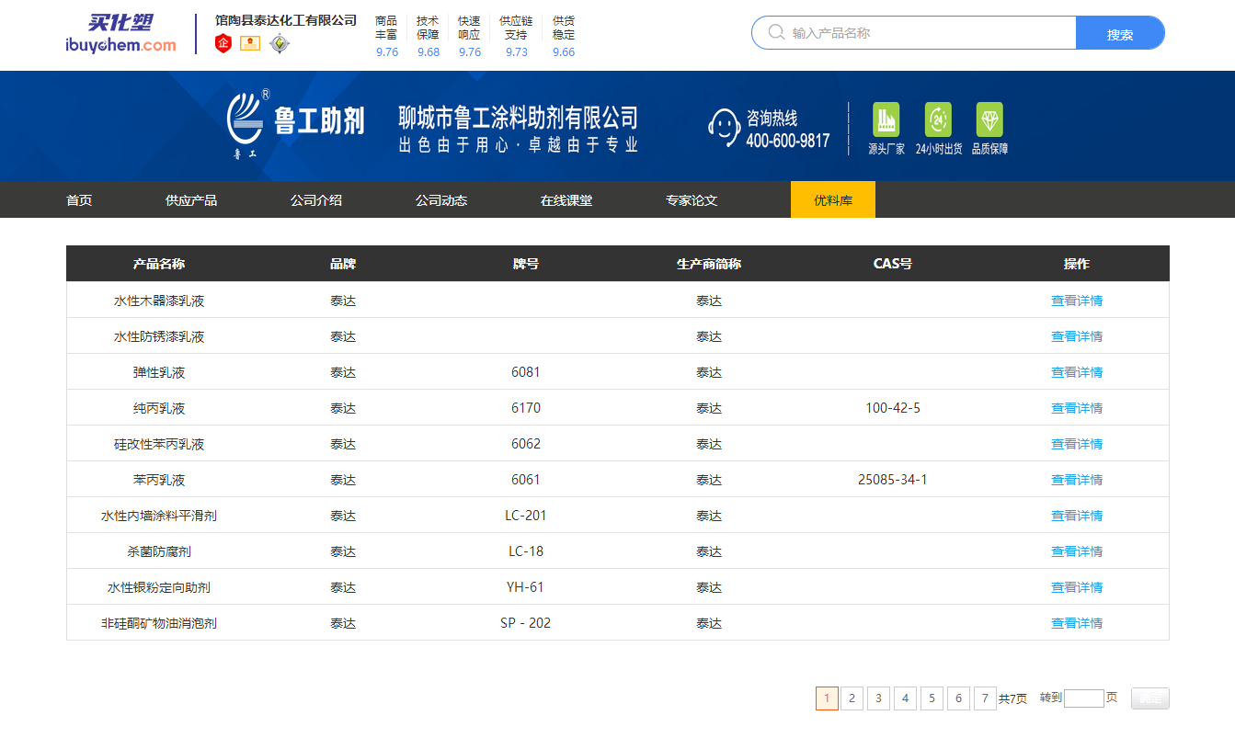This screenshot has width=1235, height=738.
Task: Click the magnifier icon in search box
Action: [x=777, y=33]
